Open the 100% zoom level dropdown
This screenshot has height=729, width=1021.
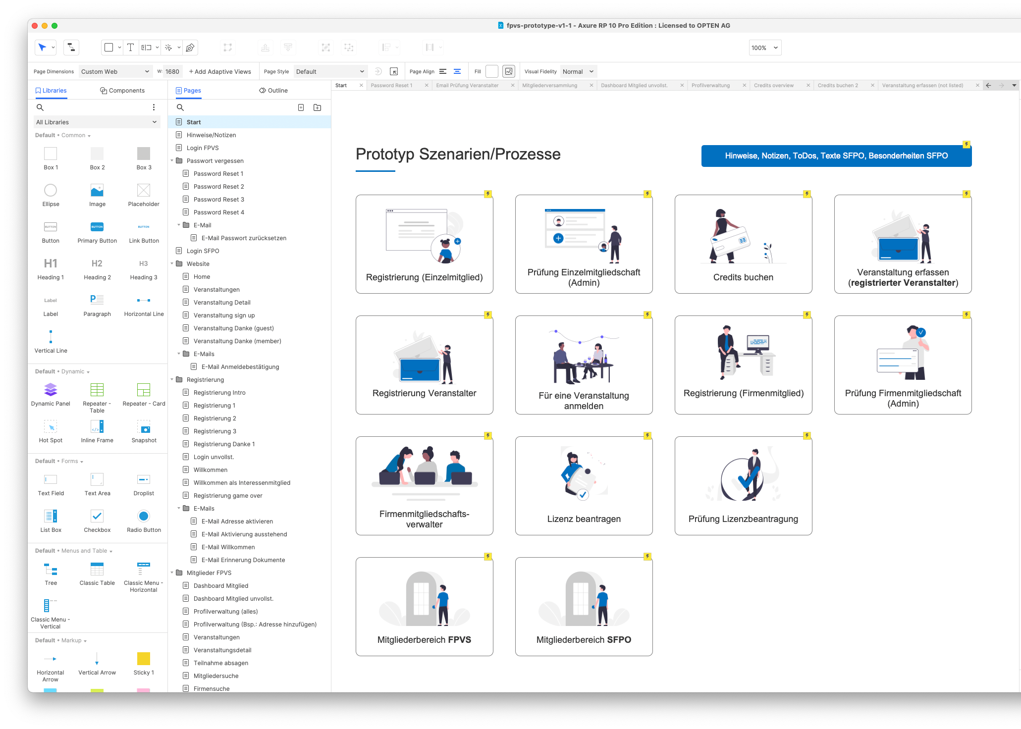(764, 48)
